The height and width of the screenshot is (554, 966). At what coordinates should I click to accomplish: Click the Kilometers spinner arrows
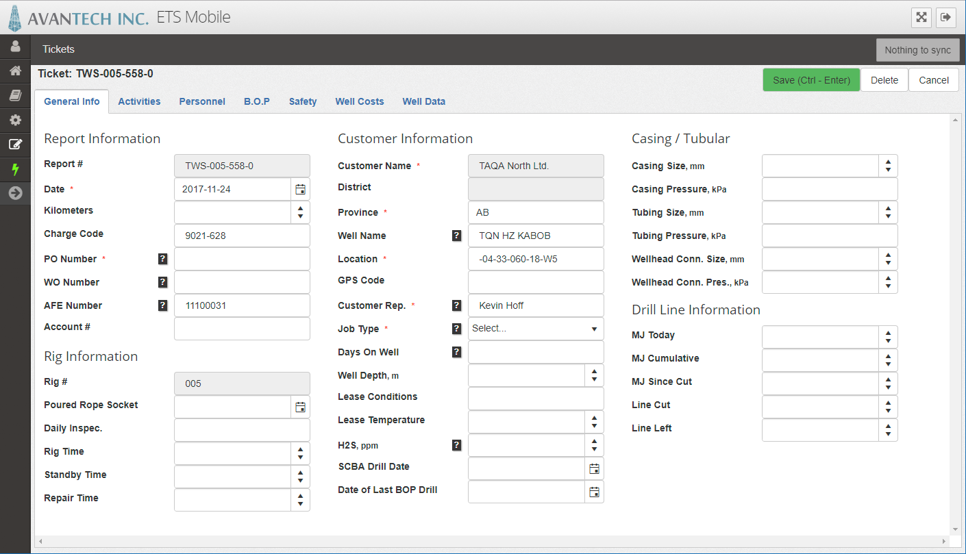pos(300,212)
